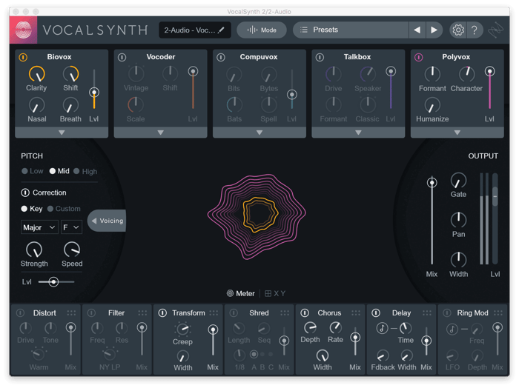
Task: Toggle the Compuvox power button
Action: (x=221, y=57)
